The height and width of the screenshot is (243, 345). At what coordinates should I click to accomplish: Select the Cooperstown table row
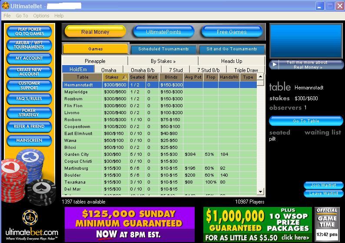(x=160, y=127)
